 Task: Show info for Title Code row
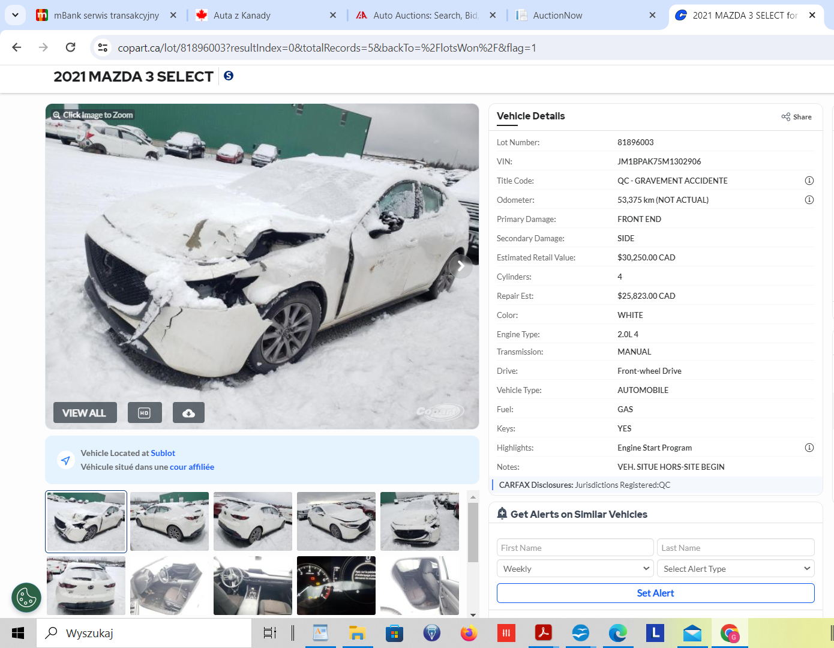[809, 181]
